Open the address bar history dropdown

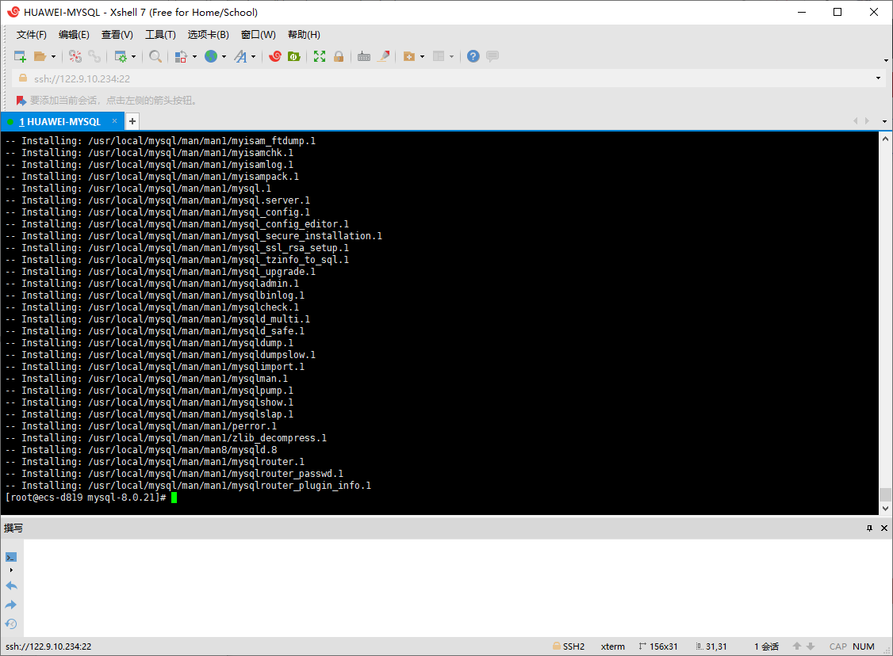878,78
